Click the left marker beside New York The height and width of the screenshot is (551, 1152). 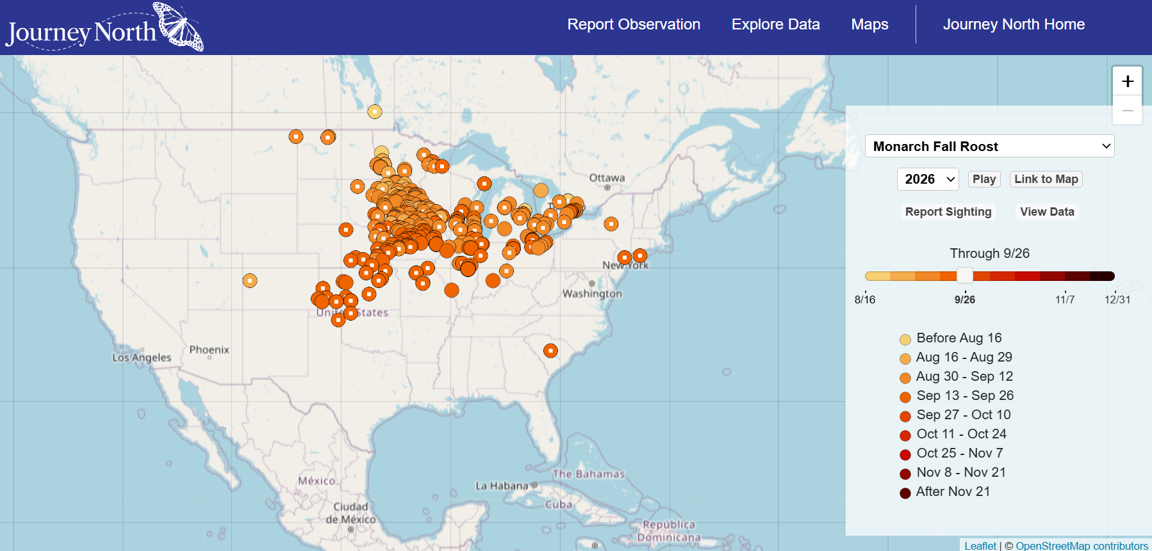625,257
